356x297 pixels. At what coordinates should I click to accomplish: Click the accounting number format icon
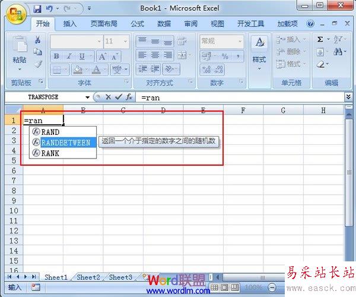pyautogui.click(x=206, y=56)
